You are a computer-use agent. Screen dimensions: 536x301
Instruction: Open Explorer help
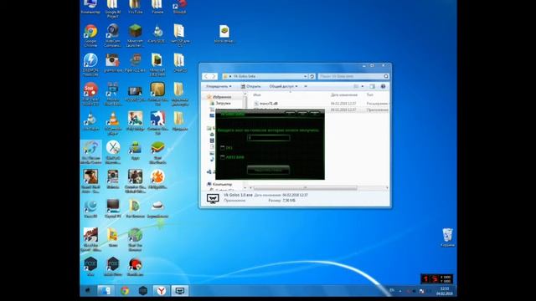(x=384, y=86)
